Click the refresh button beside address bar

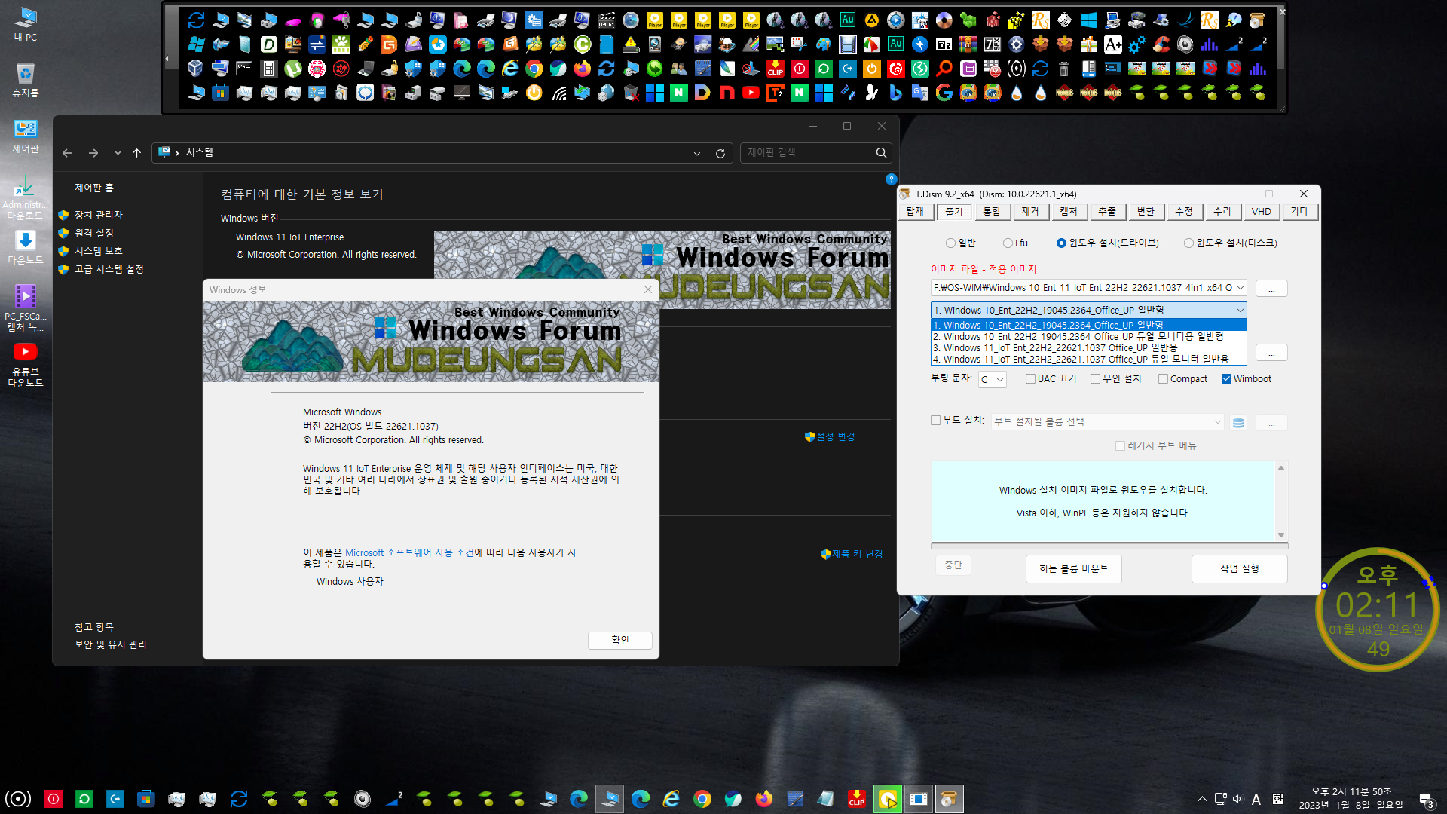pyautogui.click(x=720, y=153)
